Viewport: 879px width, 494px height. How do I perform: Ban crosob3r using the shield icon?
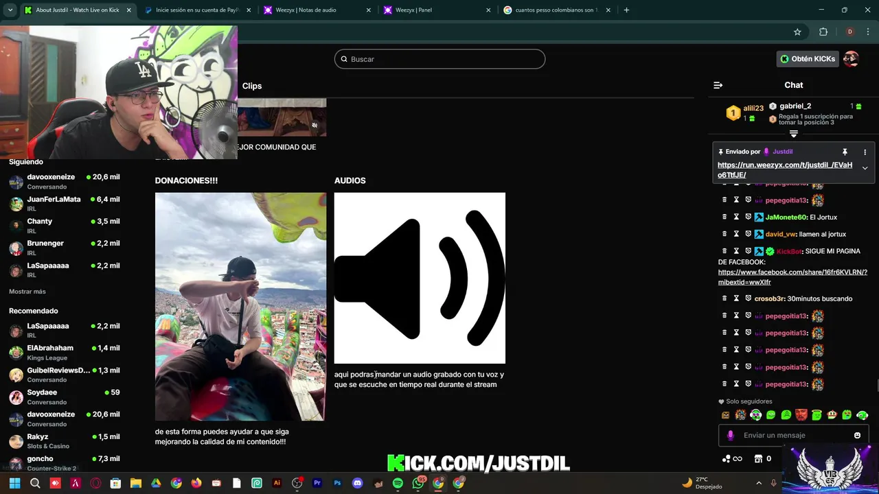(748, 298)
